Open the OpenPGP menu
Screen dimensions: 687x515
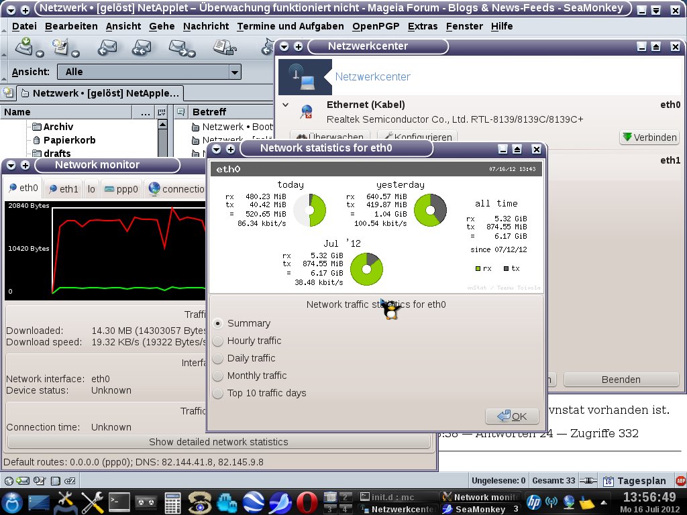click(x=376, y=26)
